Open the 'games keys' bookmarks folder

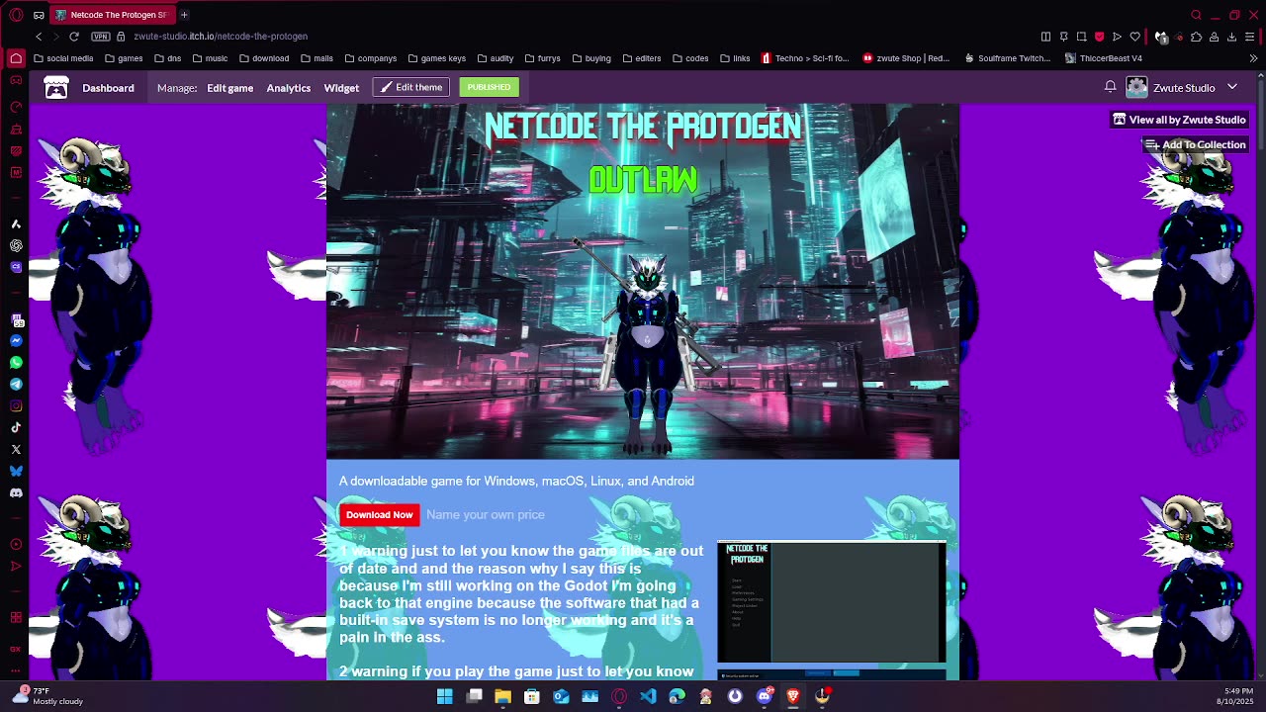click(x=436, y=58)
